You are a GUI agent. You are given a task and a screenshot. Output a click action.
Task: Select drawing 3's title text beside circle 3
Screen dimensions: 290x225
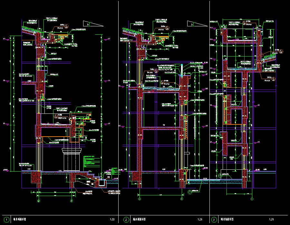[227, 219]
